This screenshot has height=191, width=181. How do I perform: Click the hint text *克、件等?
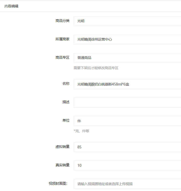click(81, 131)
